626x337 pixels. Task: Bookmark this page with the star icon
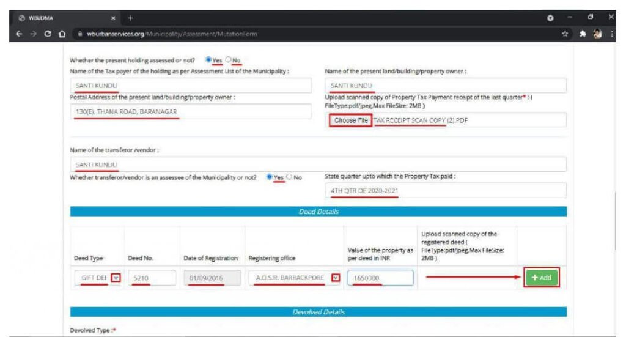pyautogui.click(x=565, y=34)
